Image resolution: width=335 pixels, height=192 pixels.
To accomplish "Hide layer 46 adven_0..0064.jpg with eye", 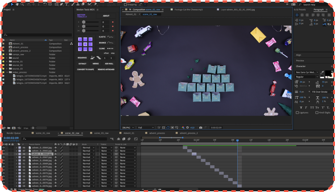I will [3, 148].
